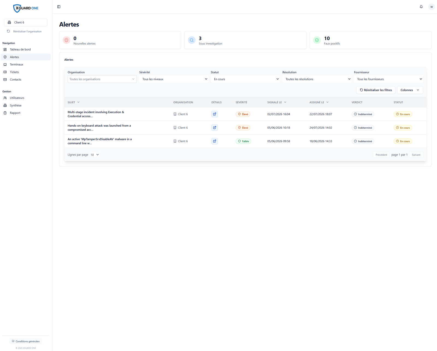Open the Colonnes dropdown
Screen dimensions: 437x351
click(x=410, y=90)
